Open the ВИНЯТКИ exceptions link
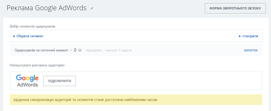 [x=251, y=50]
